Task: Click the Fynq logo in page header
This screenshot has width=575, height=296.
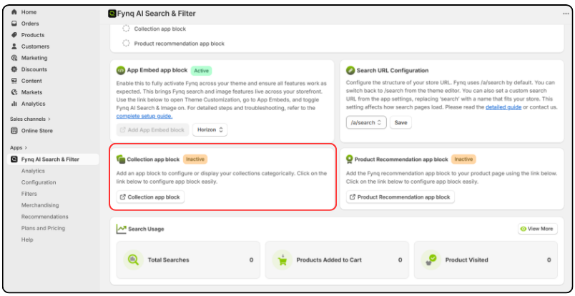Action: pyautogui.click(x=112, y=14)
